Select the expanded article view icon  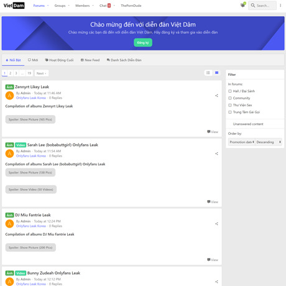click(217, 73)
